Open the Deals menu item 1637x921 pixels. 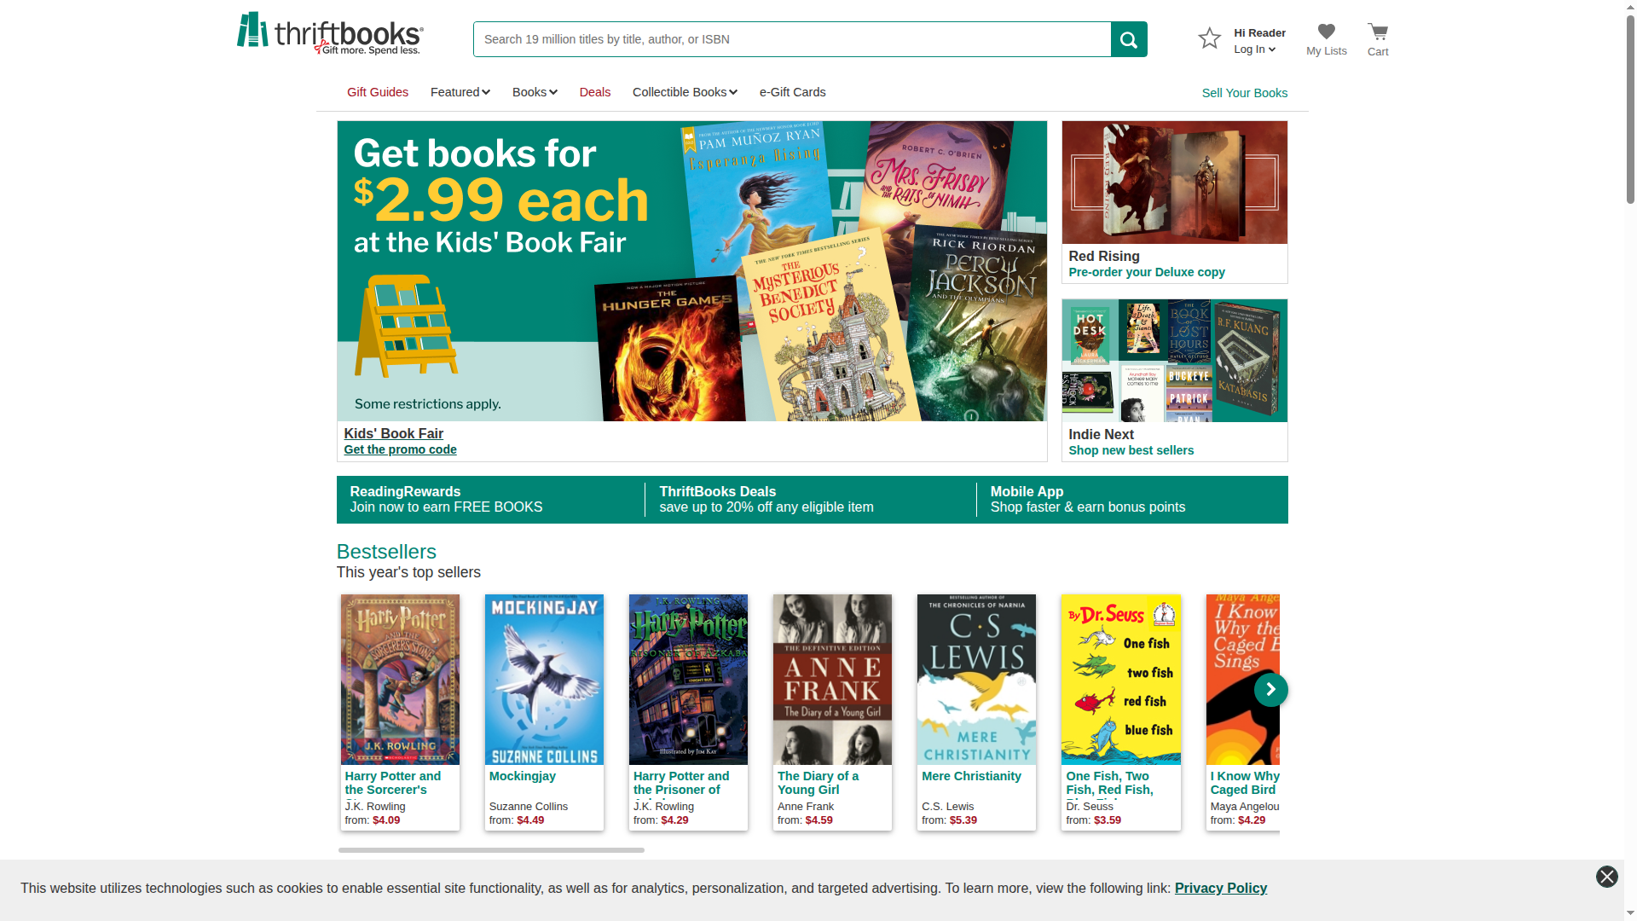595,92
